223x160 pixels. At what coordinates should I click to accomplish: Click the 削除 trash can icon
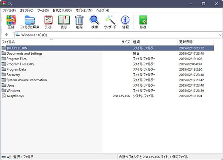79,20
